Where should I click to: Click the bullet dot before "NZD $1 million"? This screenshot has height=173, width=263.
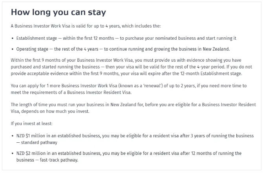tap(13, 136)
